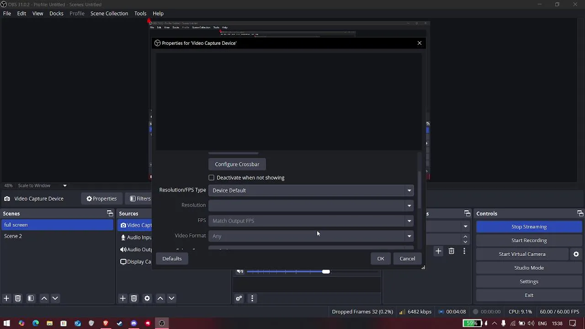Add a scene transition with plus icon

438,251
